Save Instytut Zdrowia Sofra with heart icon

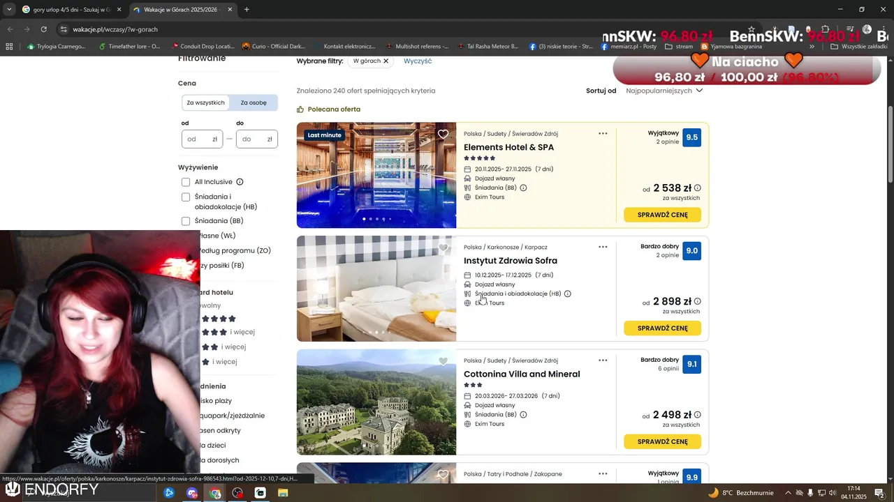click(443, 248)
